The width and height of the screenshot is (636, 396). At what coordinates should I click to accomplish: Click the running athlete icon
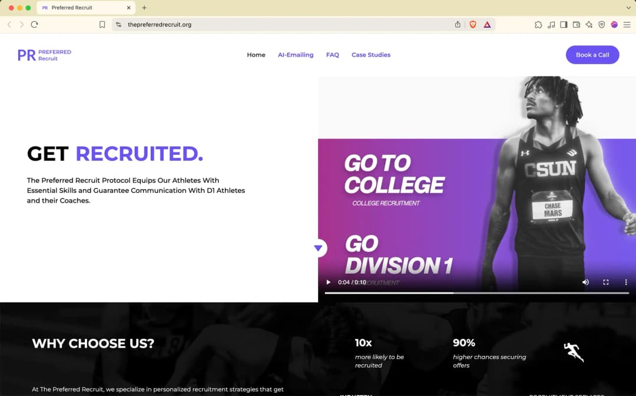click(x=574, y=352)
